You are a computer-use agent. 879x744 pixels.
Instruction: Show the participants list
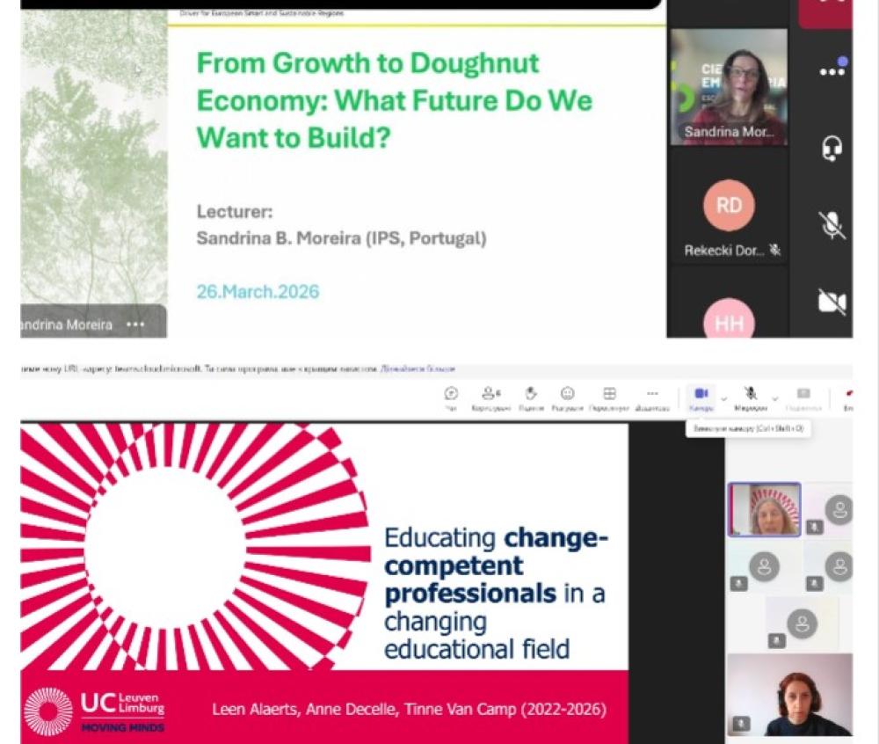490,397
